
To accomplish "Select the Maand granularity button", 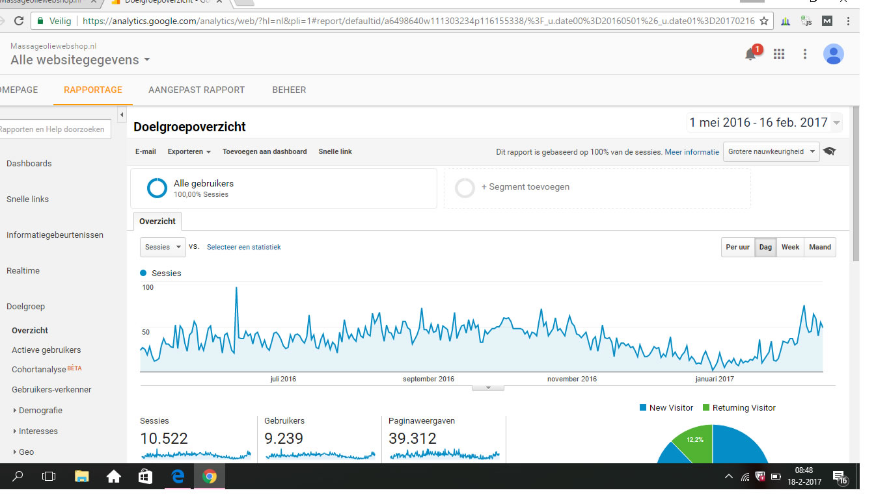I will tap(820, 247).
